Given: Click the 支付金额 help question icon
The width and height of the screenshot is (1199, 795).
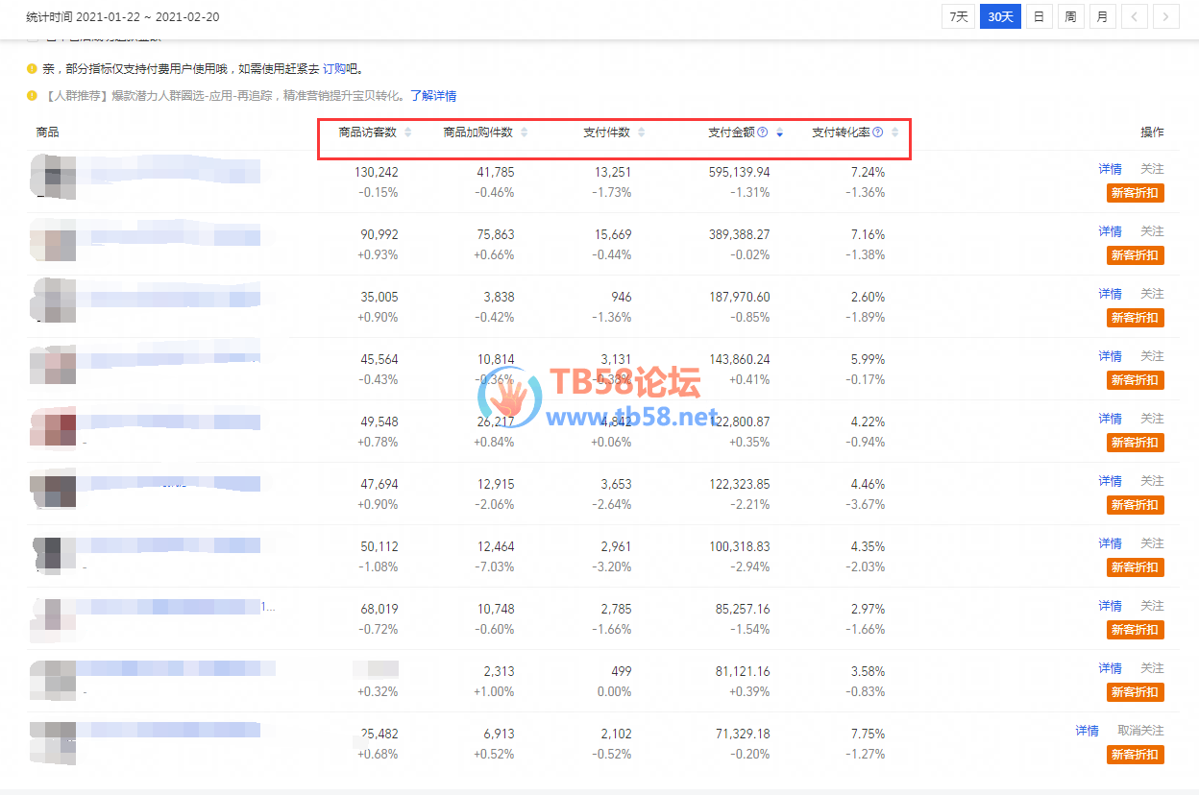Looking at the screenshot, I should 763,132.
